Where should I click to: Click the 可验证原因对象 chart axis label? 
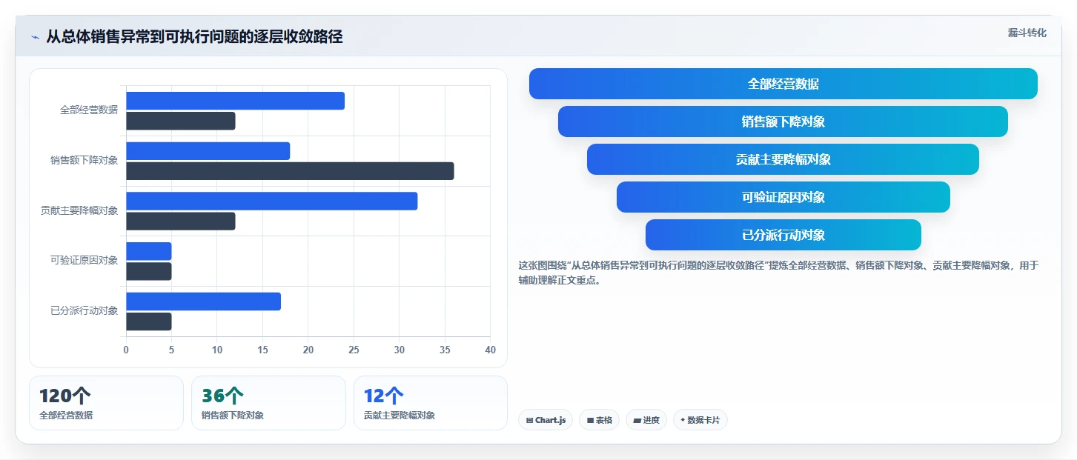point(84,261)
